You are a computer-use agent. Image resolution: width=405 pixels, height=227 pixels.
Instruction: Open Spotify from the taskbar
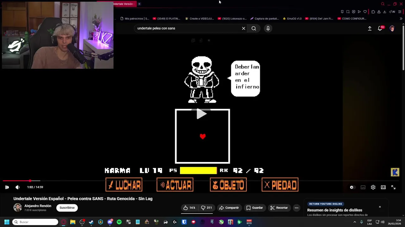click(x=119, y=222)
